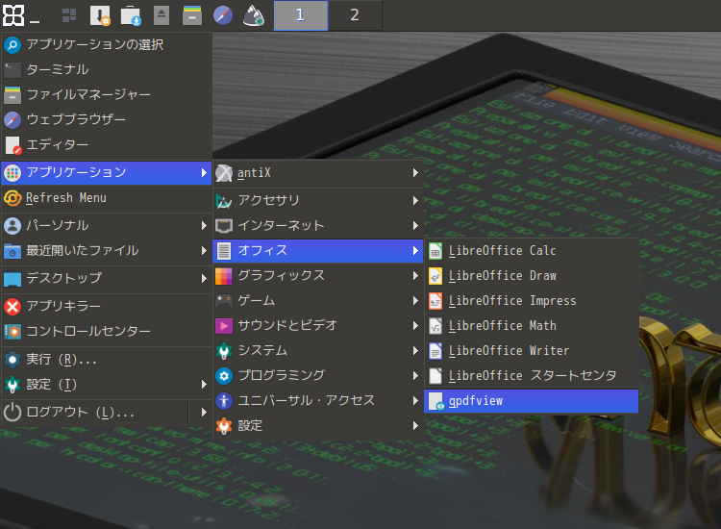The image size is (721, 529).
Task: Click the mountain-shaped icon in the top panel
Action: click(x=254, y=15)
